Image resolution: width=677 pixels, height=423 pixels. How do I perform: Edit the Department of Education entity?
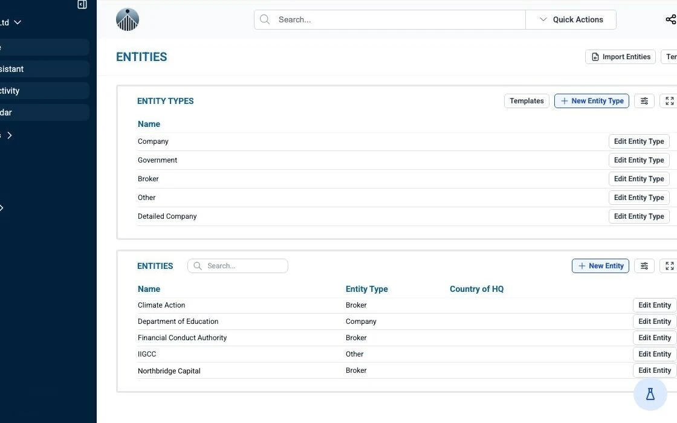click(x=655, y=321)
